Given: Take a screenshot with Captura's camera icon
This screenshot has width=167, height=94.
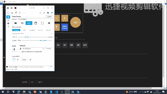Looking at the screenshot, I should click(11, 8).
